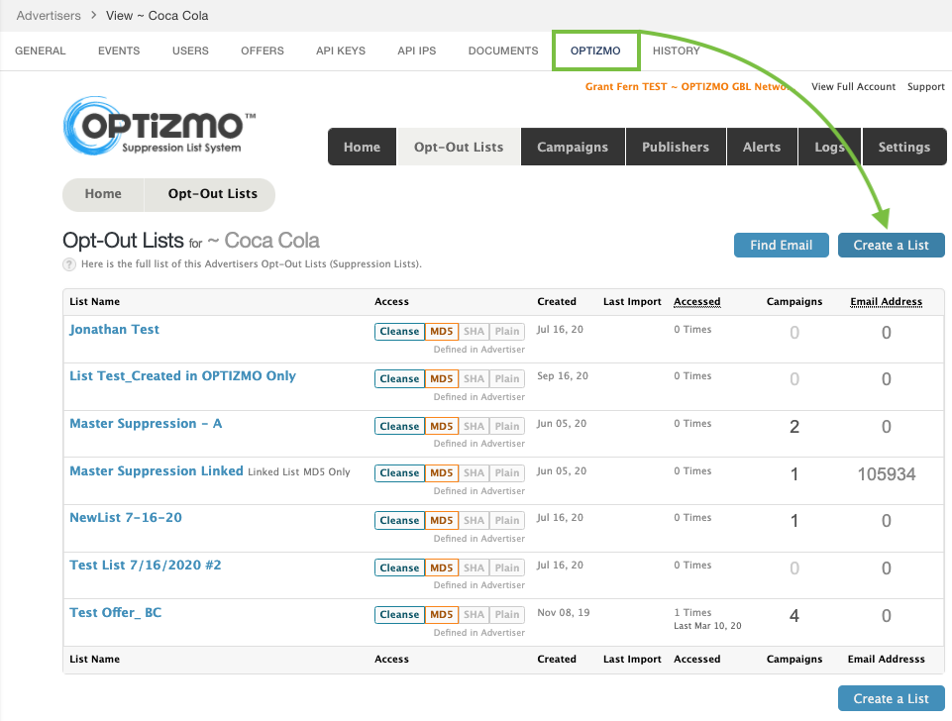Screen dimensions: 952x721
Task: Open Test List 7/16/2020 #2
Action: click(145, 566)
